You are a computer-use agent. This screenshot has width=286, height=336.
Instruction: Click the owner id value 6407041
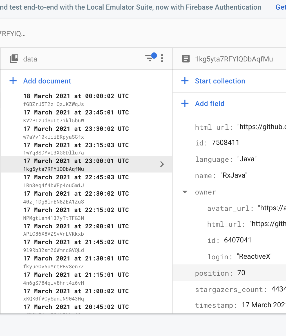[238, 240]
